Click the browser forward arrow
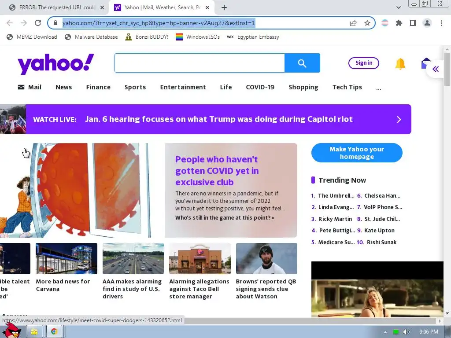This screenshot has height=338, width=451. 24,23
